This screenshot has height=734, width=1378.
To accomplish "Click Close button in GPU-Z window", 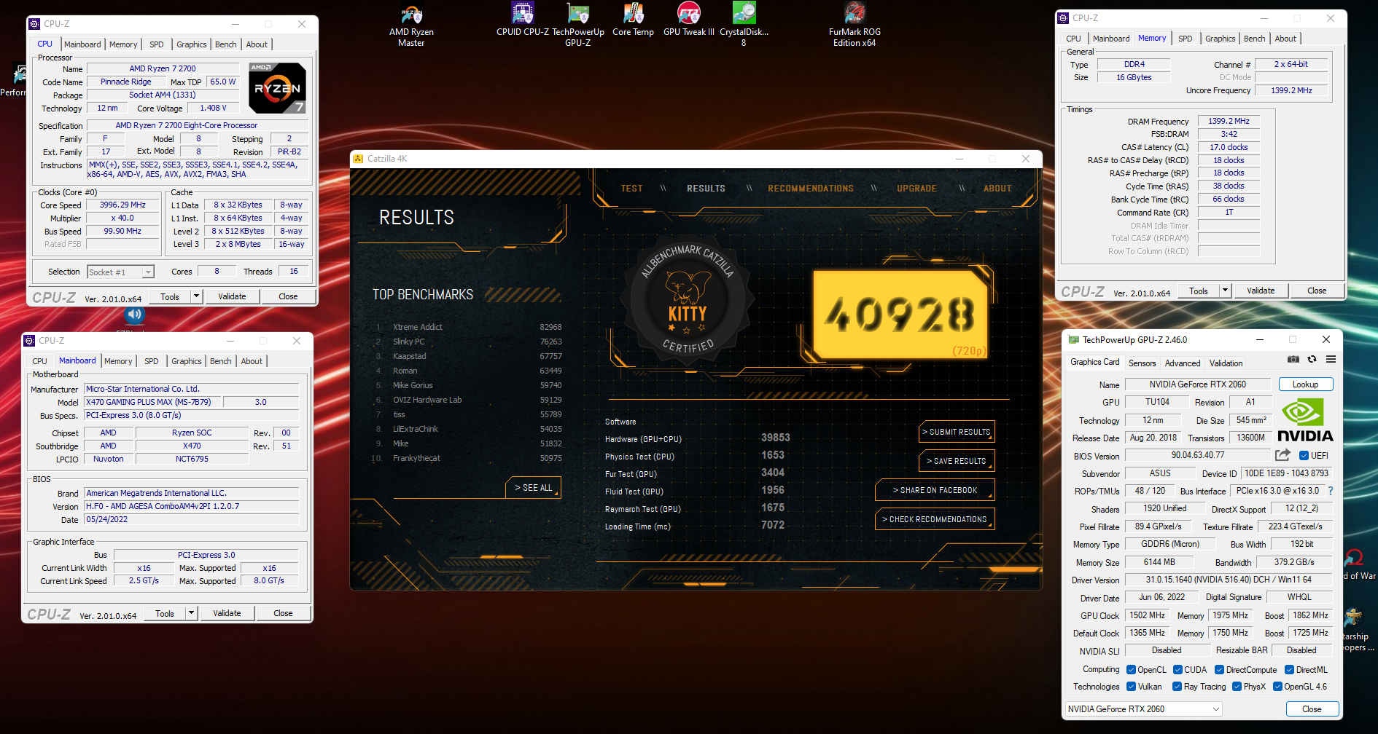I will (x=1312, y=709).
